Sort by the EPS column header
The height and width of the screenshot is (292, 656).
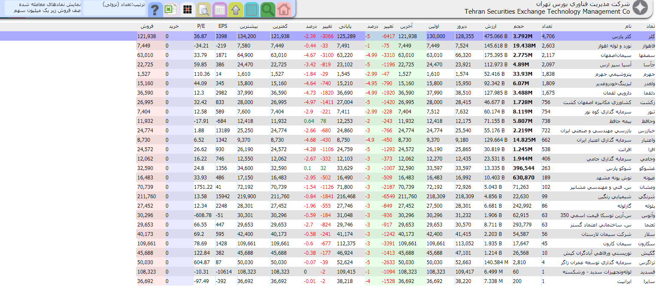223,27
